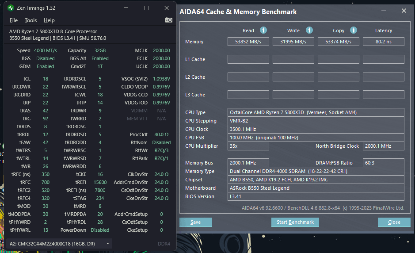
Task: Click the Motherboard ASRock B550 Steel Legend value
Action: tap(316, 188)
